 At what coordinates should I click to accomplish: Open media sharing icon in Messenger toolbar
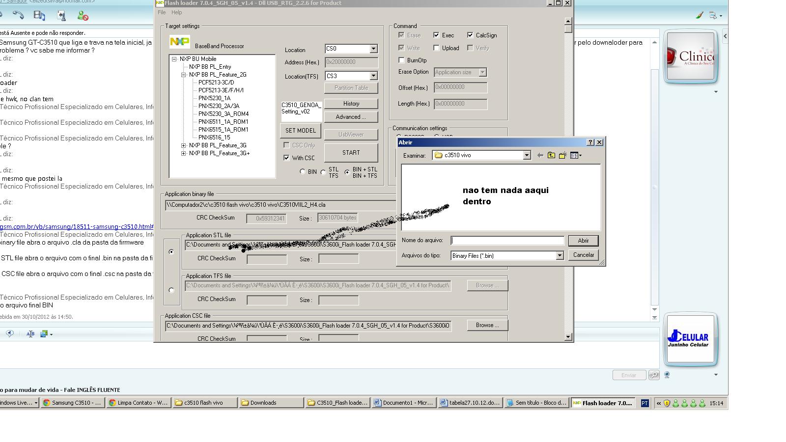39,15
